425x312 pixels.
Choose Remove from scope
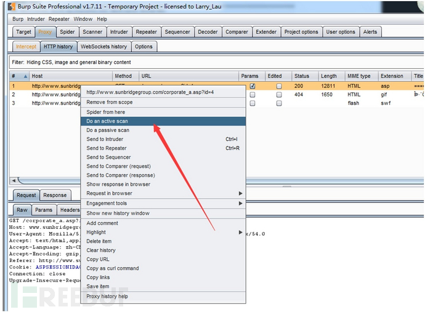(x=163, y=102)
